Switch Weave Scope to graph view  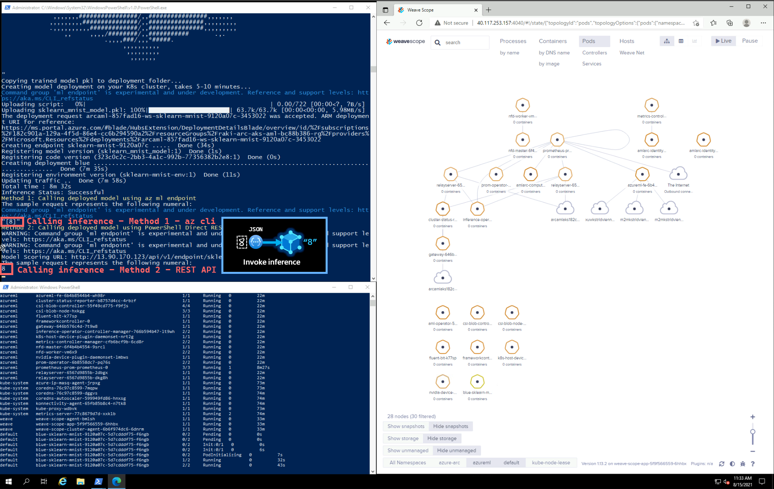click(x=667, y=41)
